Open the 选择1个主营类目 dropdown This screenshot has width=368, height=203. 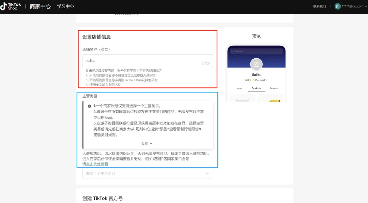tap(148, 173)
